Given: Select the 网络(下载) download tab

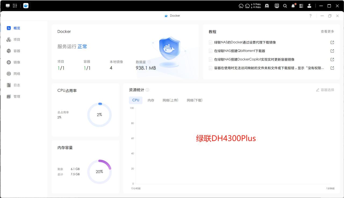Looking at the screenshot, I should pos(195,100).
